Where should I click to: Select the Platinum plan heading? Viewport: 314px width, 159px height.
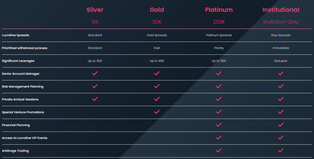[x=219, y=10]
